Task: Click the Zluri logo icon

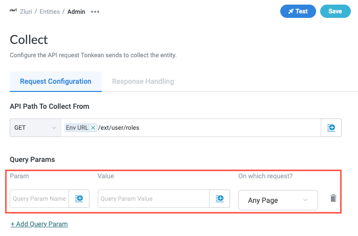Action: [x=14, y=11]
